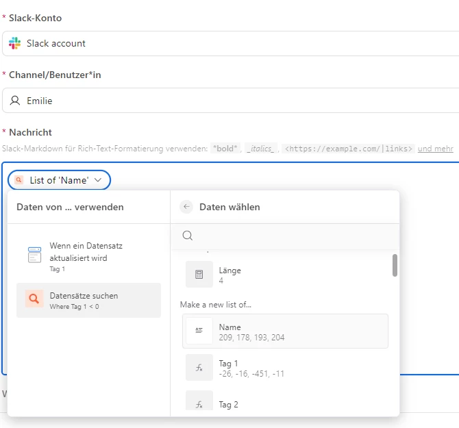Select Wenn ein Datensatz aktualisiert wird source
Image resolution: width=459 pixels, height=428 pixels.
88,256
